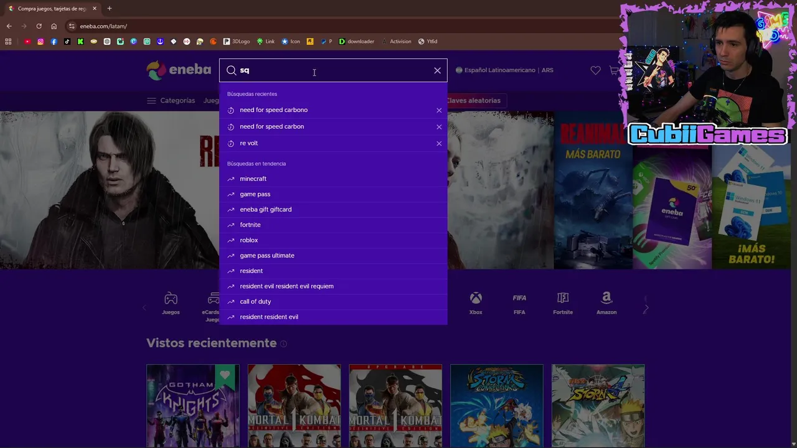
Task: Click the browser home button
Action: (x=54, y=26)
